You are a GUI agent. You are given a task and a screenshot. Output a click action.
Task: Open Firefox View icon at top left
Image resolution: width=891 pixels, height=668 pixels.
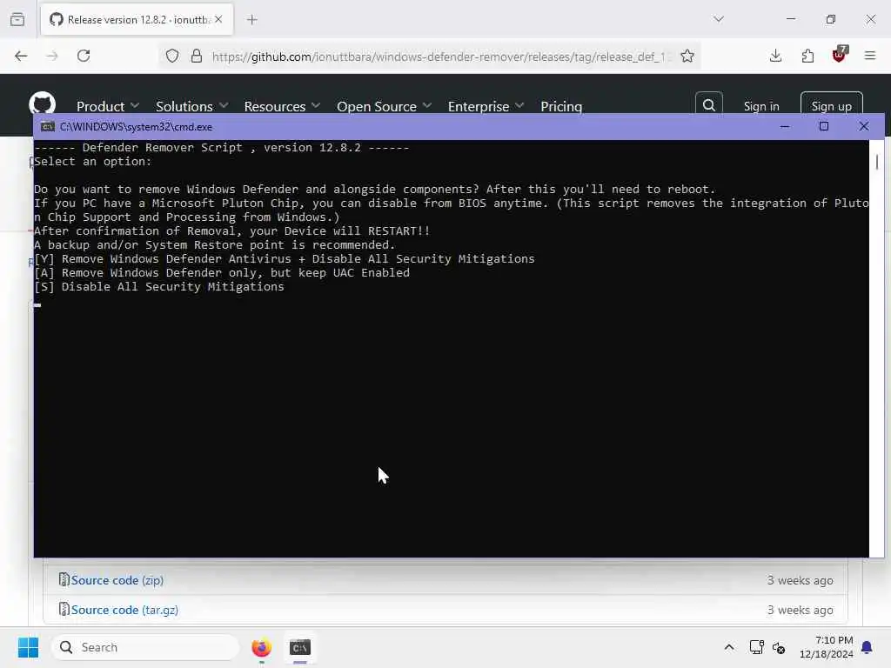pos(17,19)
